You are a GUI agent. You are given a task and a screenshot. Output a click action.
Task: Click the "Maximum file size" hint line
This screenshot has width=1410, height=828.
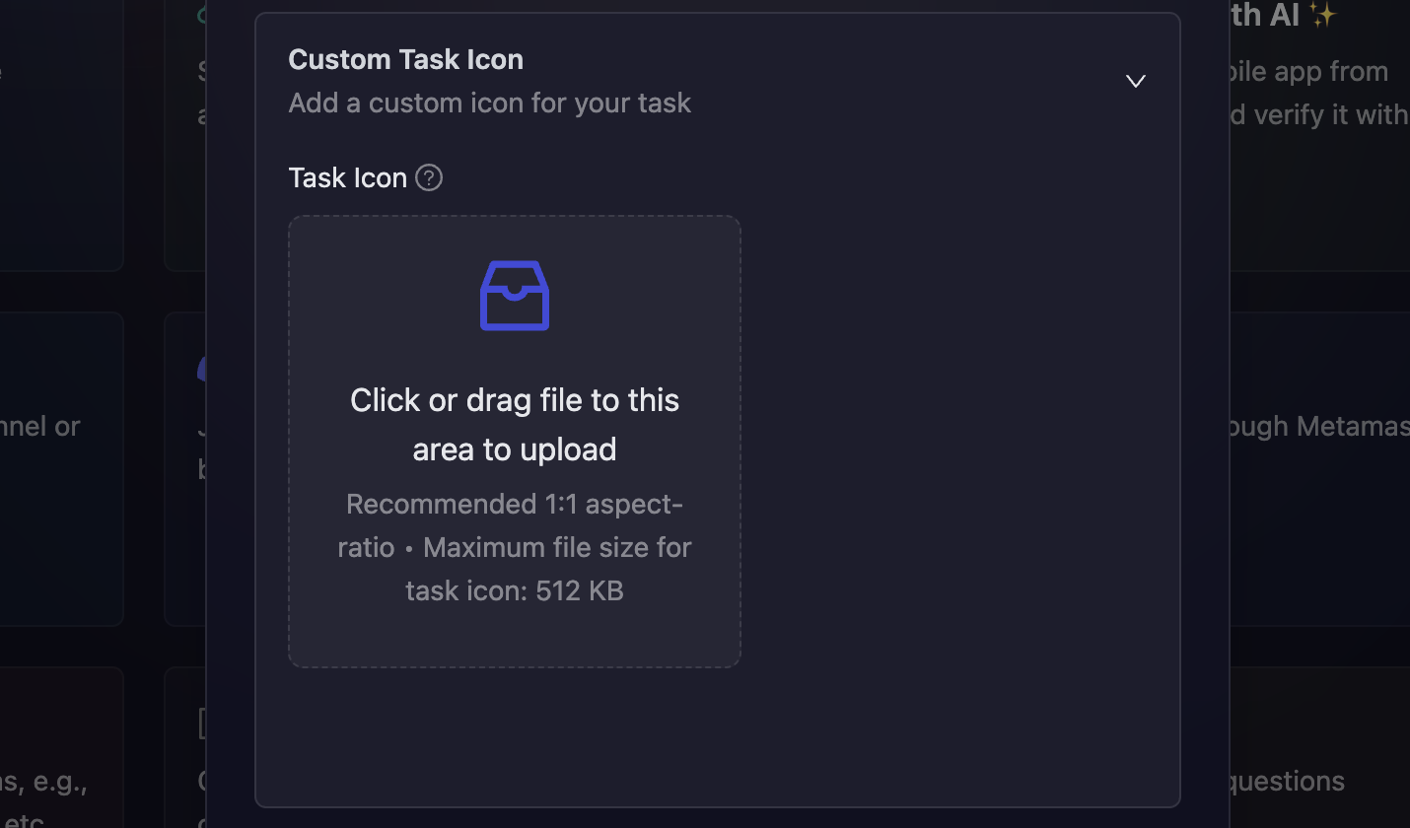[x=557, y=547]
